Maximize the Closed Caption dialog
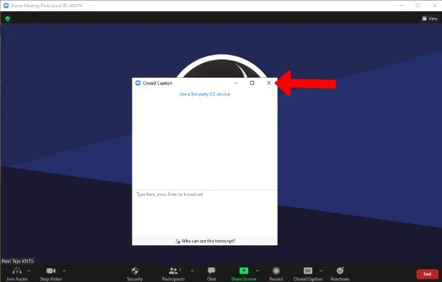442x282 pixels. point(252,83)
